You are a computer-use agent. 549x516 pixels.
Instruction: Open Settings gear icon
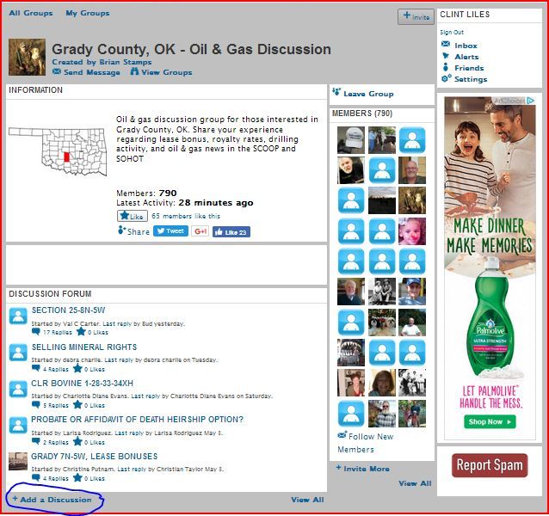446,78
